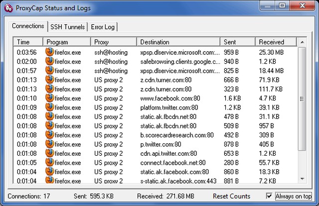
Task: Toggle the Always on top checkbox
Action: [269, 196]
